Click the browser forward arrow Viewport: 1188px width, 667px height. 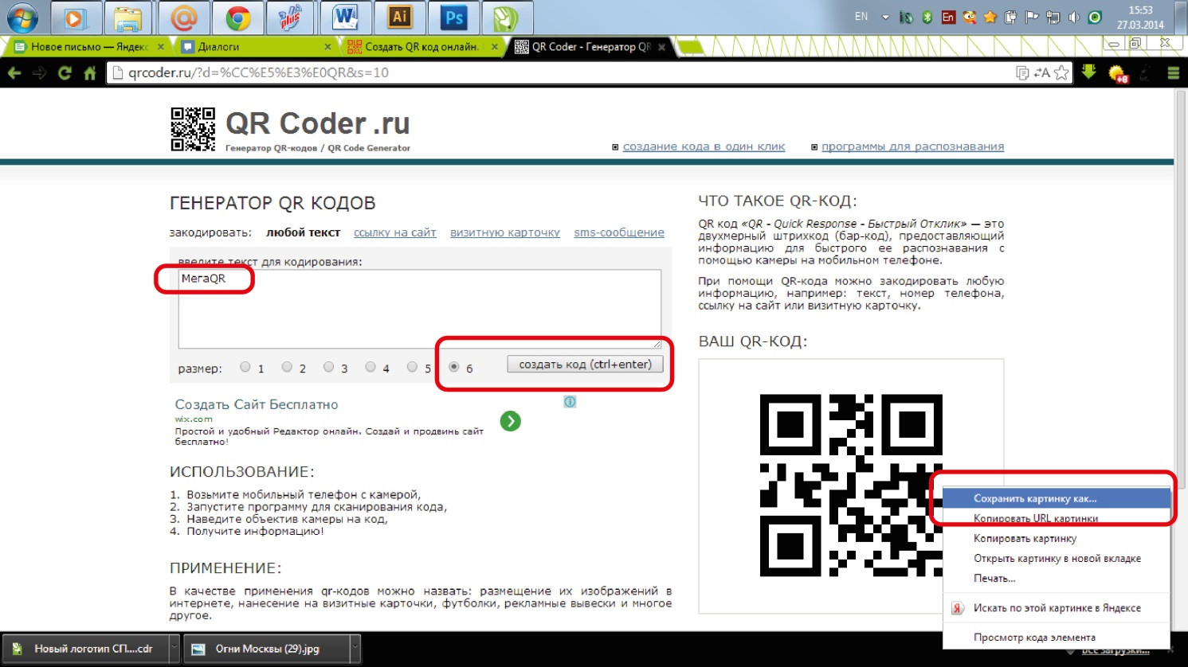click(40, 73)
